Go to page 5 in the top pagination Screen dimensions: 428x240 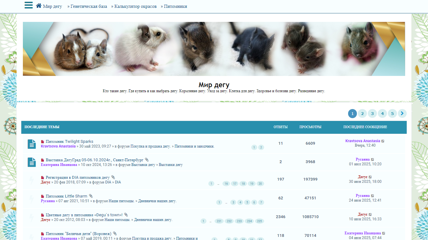click(x=392, y=113)
